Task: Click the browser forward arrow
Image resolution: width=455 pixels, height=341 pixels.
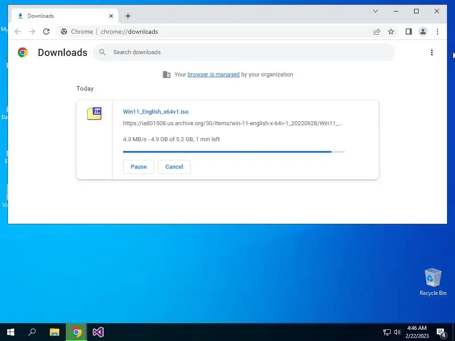Action: pyautogui.click(x=32, y=32)
